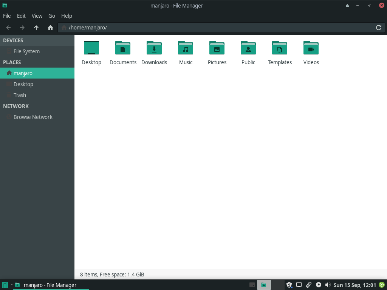Click the keep-above arrow in title bar

tap(347, 5)
